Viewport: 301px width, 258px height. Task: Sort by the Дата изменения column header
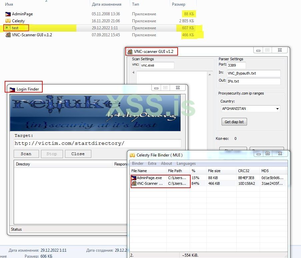click(x=107, y=4)
